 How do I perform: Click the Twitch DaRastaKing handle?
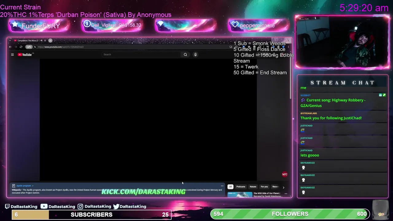(21, 207)
